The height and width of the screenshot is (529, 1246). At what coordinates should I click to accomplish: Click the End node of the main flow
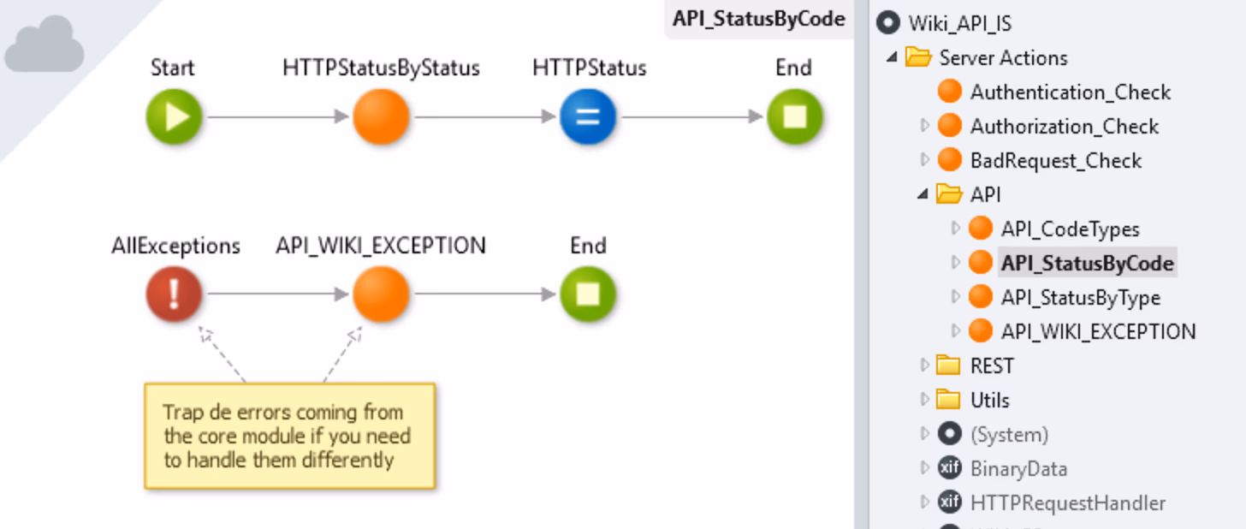(x=794, y=117)
